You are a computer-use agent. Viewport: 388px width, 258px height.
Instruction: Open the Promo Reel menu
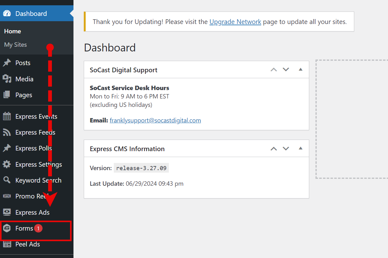coord(37,196)
